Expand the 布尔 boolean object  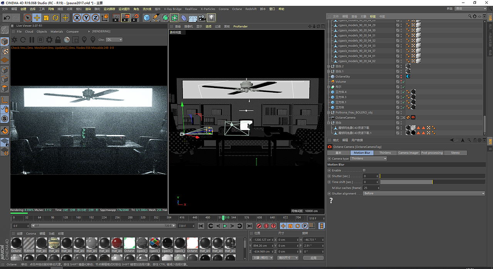[329, 87]
